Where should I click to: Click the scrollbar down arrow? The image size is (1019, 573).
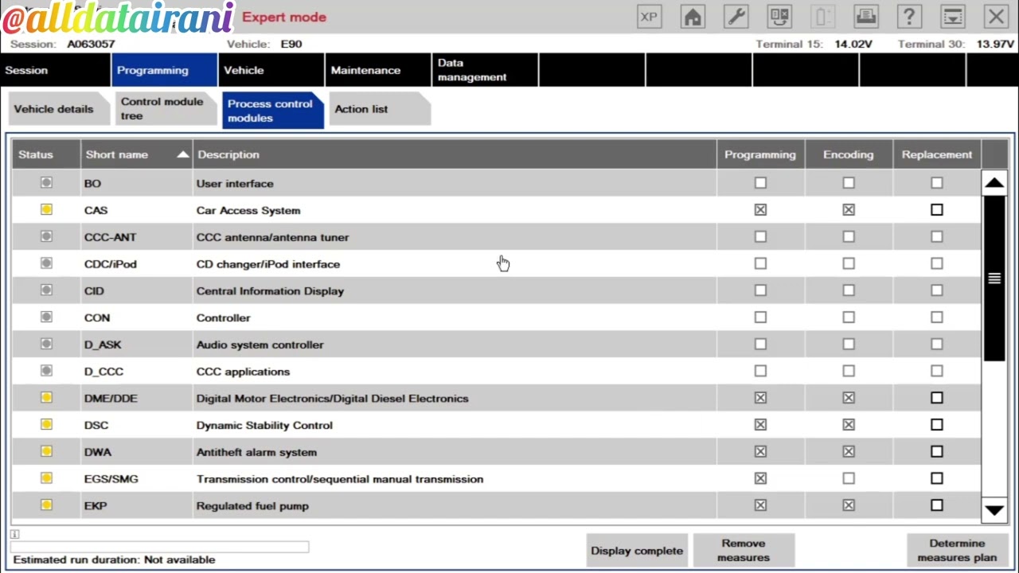click(x=994, y=510)
